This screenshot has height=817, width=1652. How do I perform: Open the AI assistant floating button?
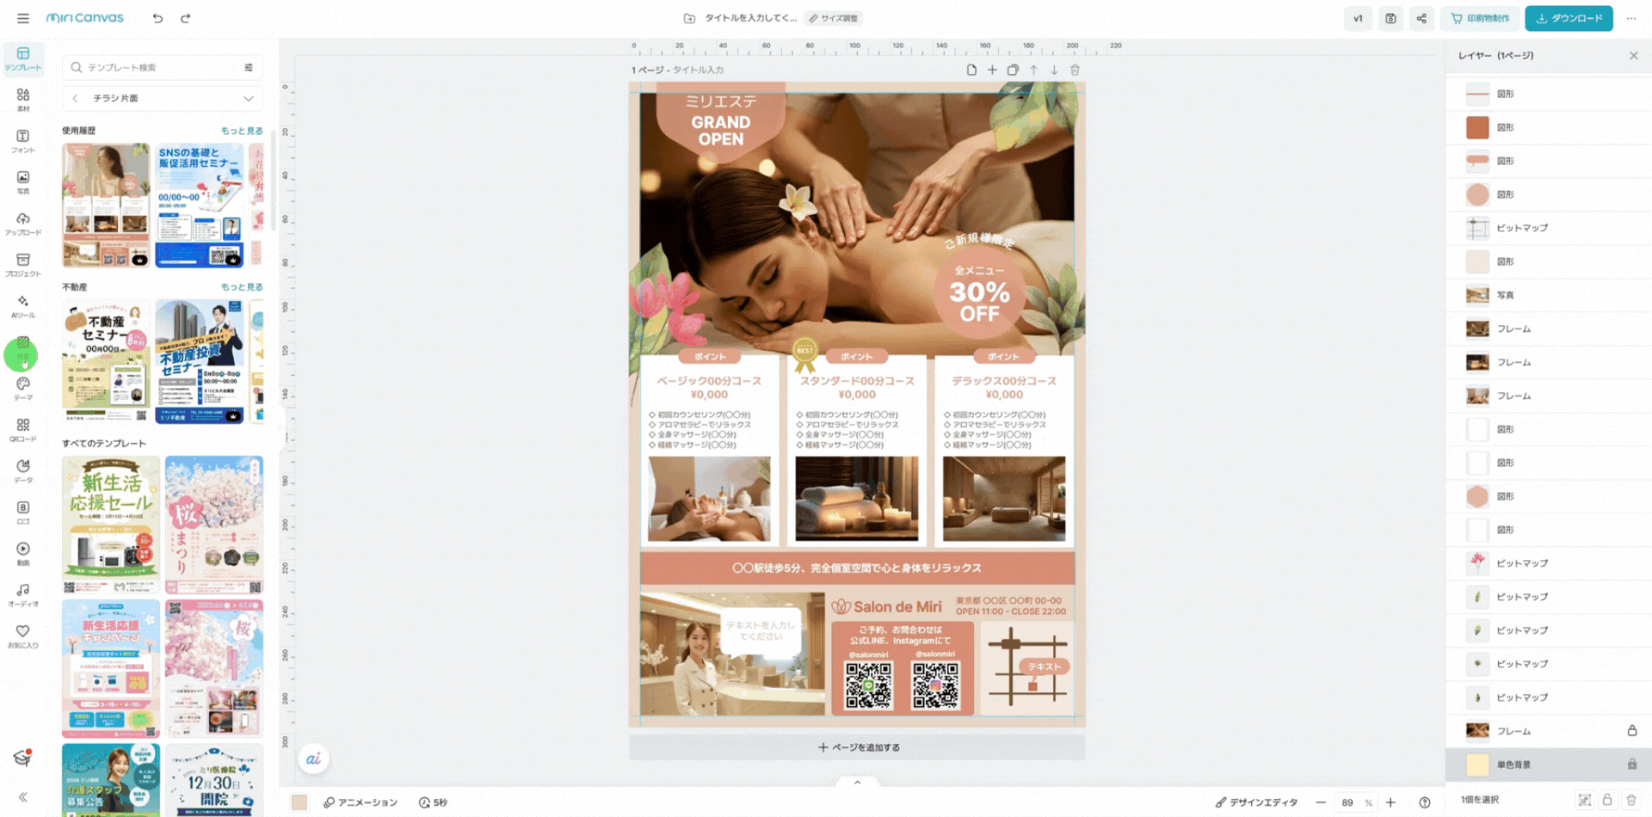click(313, 759)
